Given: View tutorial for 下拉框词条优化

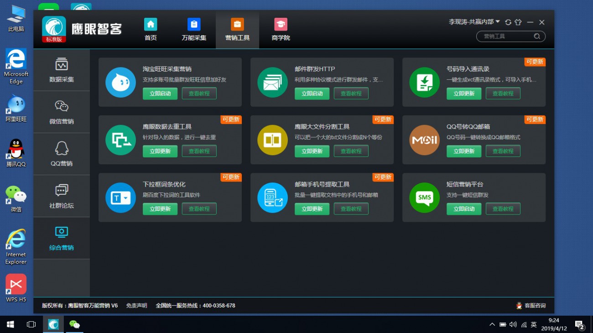Looking at the screenshot, I should click(x=199, y=209).
